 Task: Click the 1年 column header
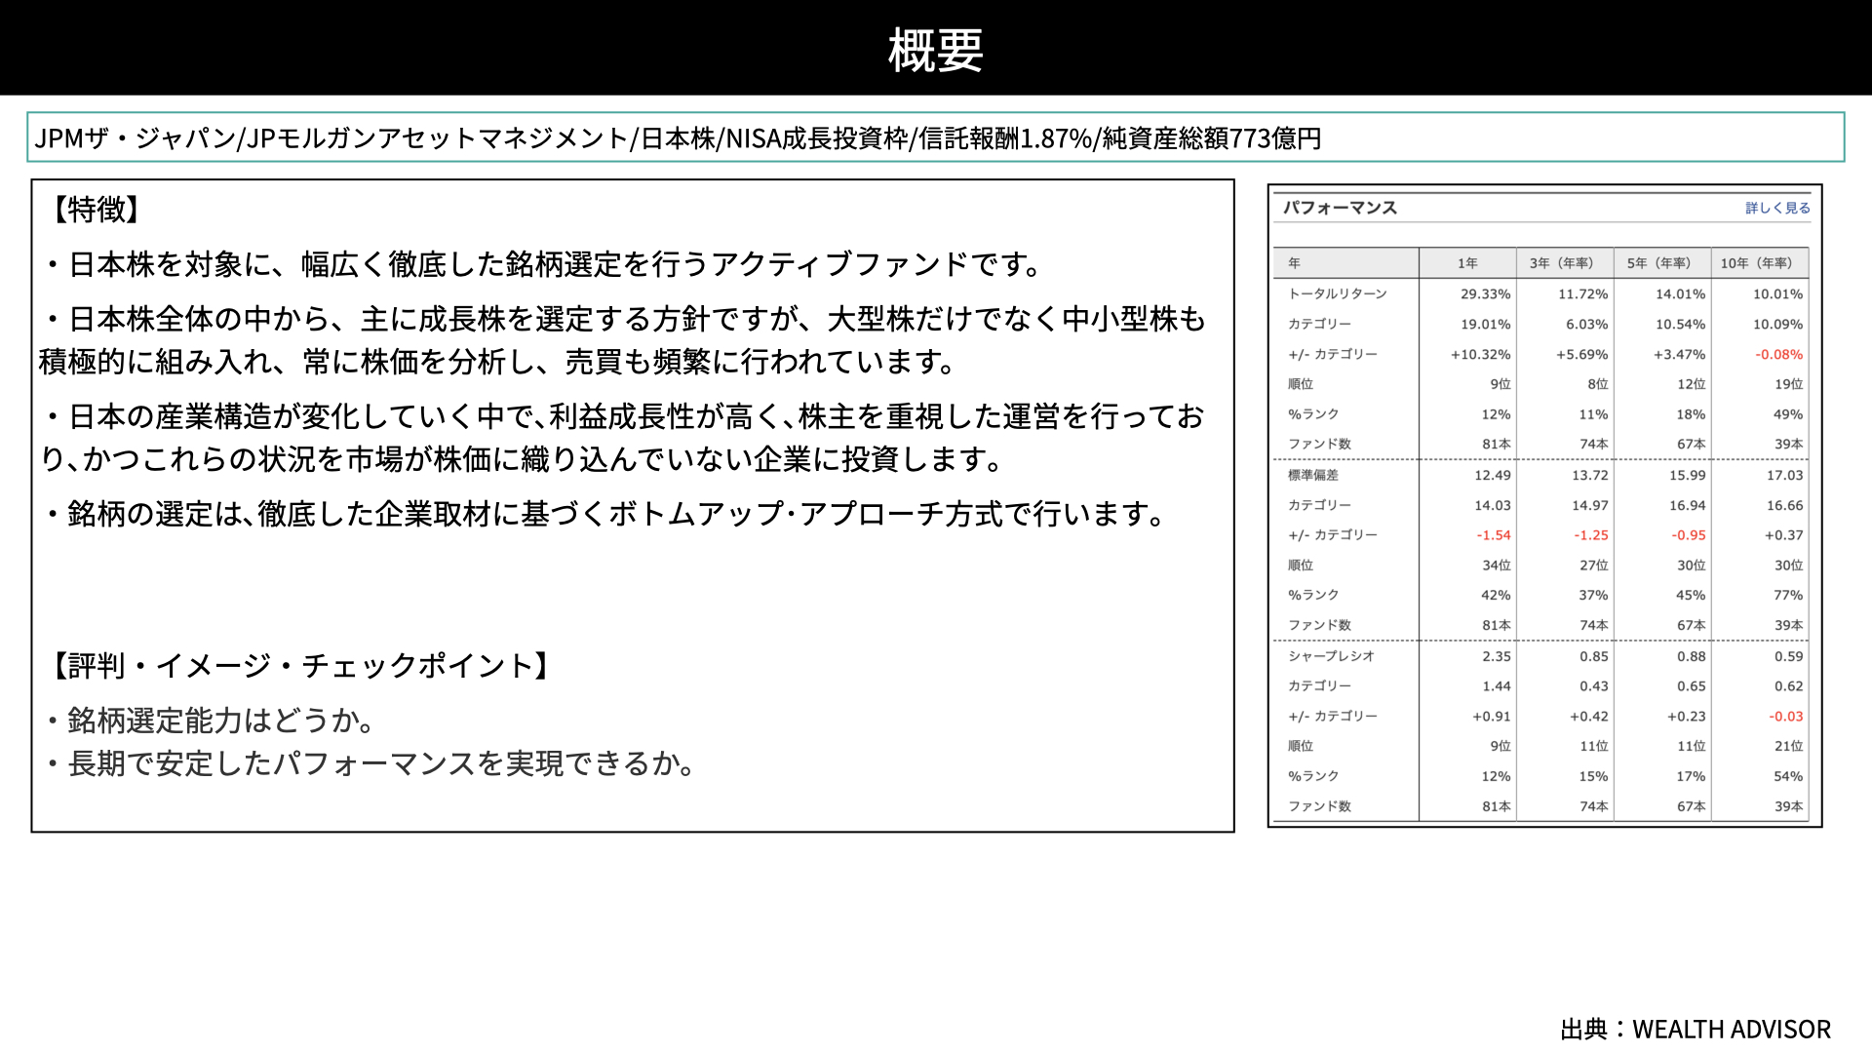[1467, 263]
